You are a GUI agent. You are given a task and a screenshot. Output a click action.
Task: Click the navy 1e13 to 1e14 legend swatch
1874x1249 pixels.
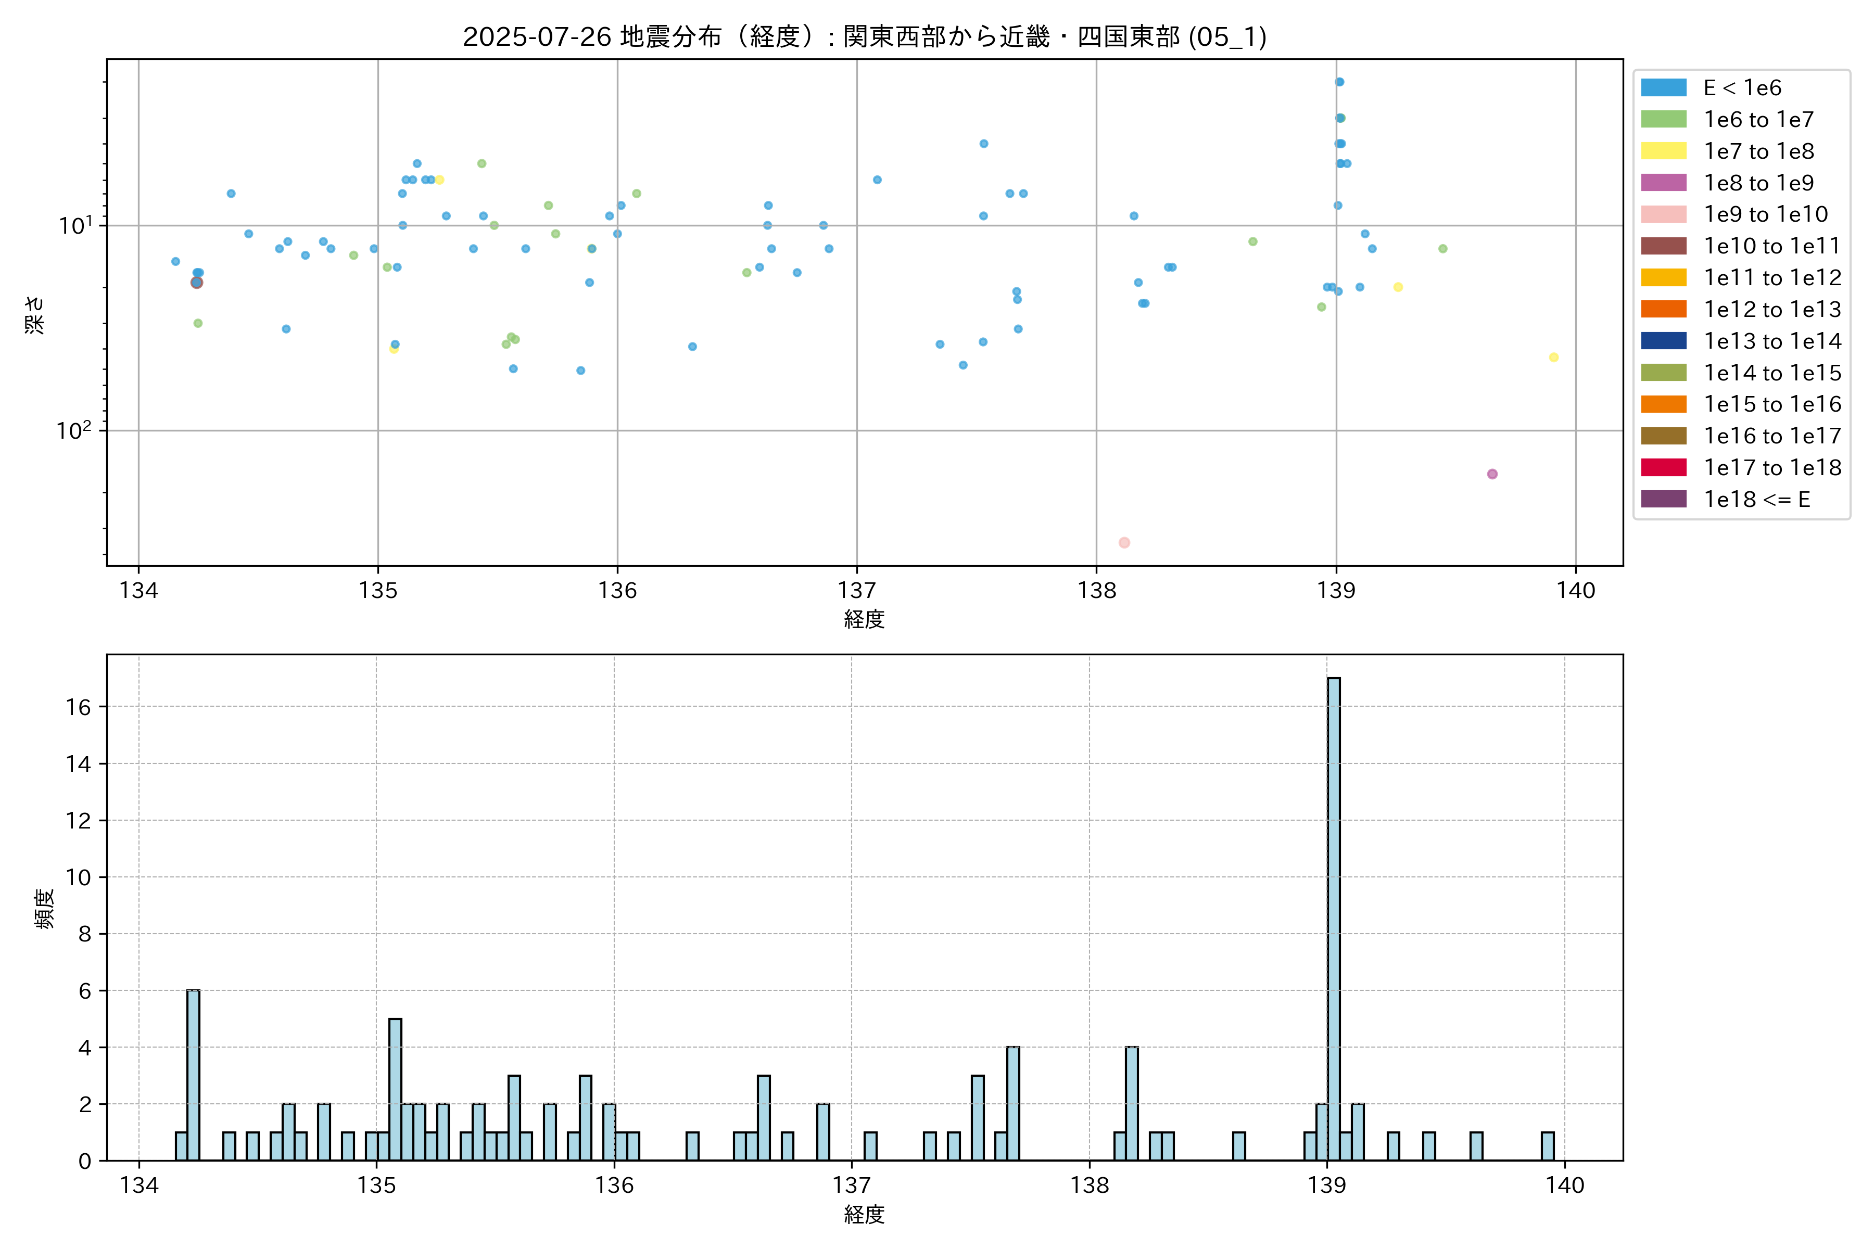click(1664, 341)
